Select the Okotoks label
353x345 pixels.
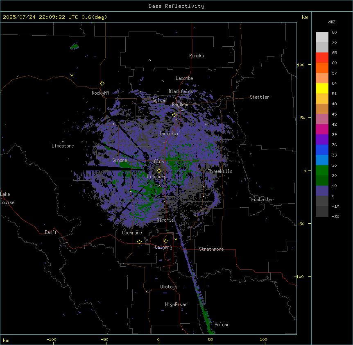[x=169, y=287]
